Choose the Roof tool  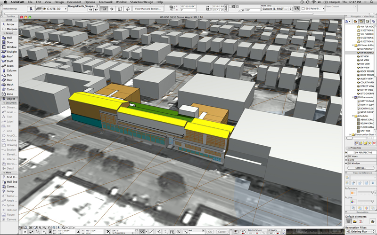9,56
